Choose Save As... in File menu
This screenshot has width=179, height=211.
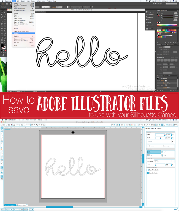pyautogui.click(x=23, y=17)
